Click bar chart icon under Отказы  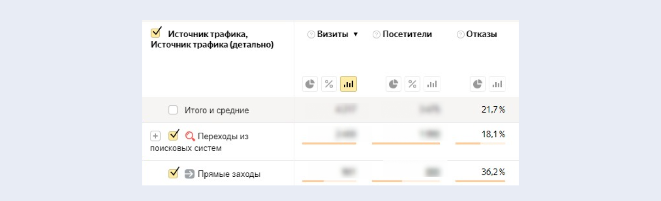click(x=497, y=84)
